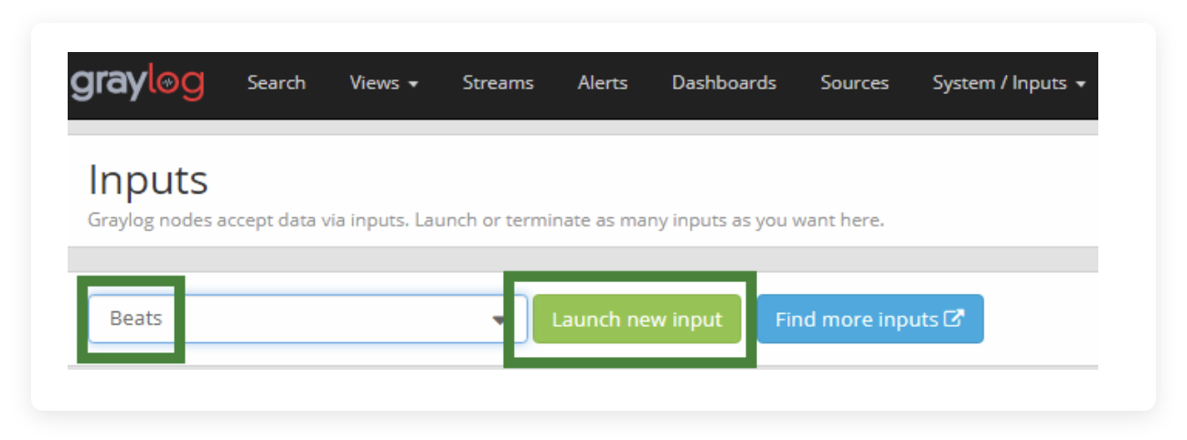Click the gray bar below the navbar
The image size is (1187, 440).
pos(583,128)
